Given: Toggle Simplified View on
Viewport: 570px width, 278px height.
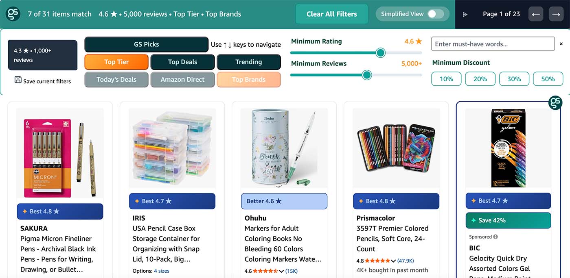Looking at the screenshot, I should pyautogui.click(x=436, y=13).
